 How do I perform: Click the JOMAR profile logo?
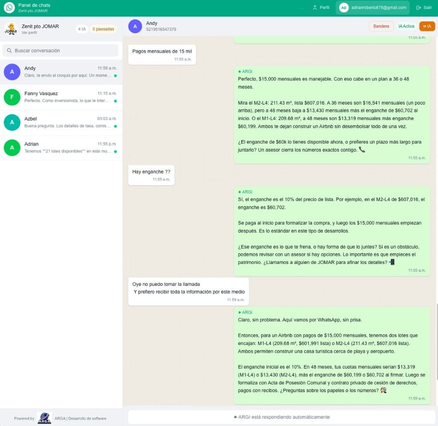11,29
